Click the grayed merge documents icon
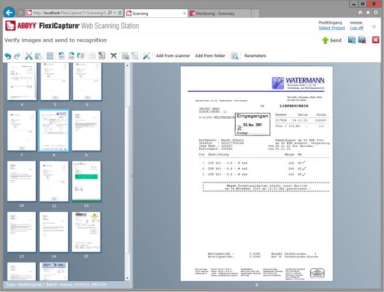Viewport: 384px width, 292px height. coord(92,56)
